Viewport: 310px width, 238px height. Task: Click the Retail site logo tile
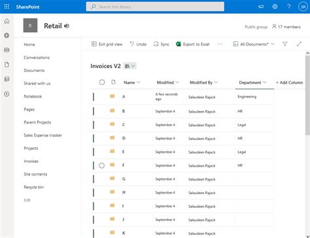pyautogui.click(x=30, y=25)
